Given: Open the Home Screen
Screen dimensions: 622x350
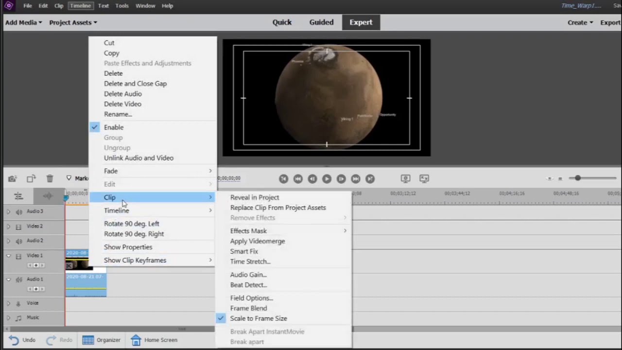Looking at the screenshot, I should click(x=154, y=340).
